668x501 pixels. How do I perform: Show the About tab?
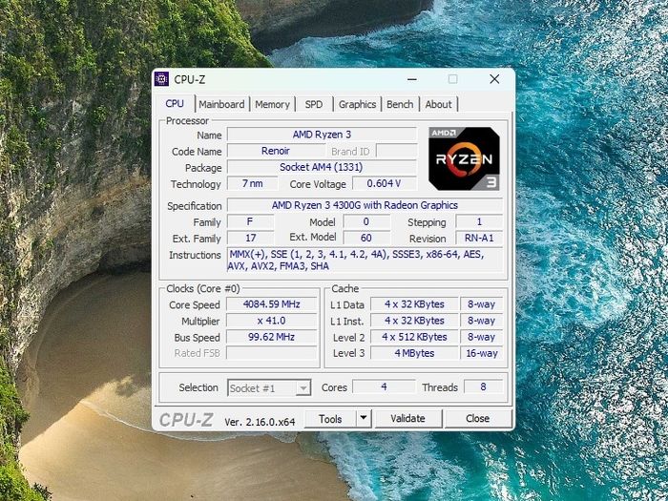pos(438,104)
